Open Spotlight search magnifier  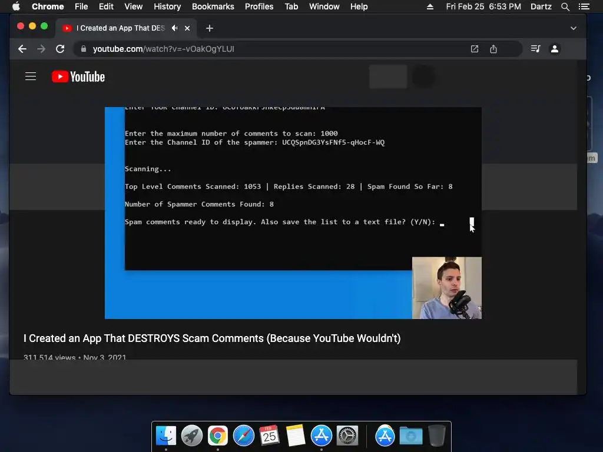point(565,6)
